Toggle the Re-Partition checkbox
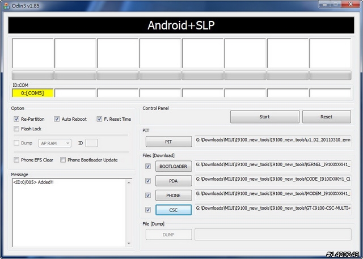 [16, 119]
